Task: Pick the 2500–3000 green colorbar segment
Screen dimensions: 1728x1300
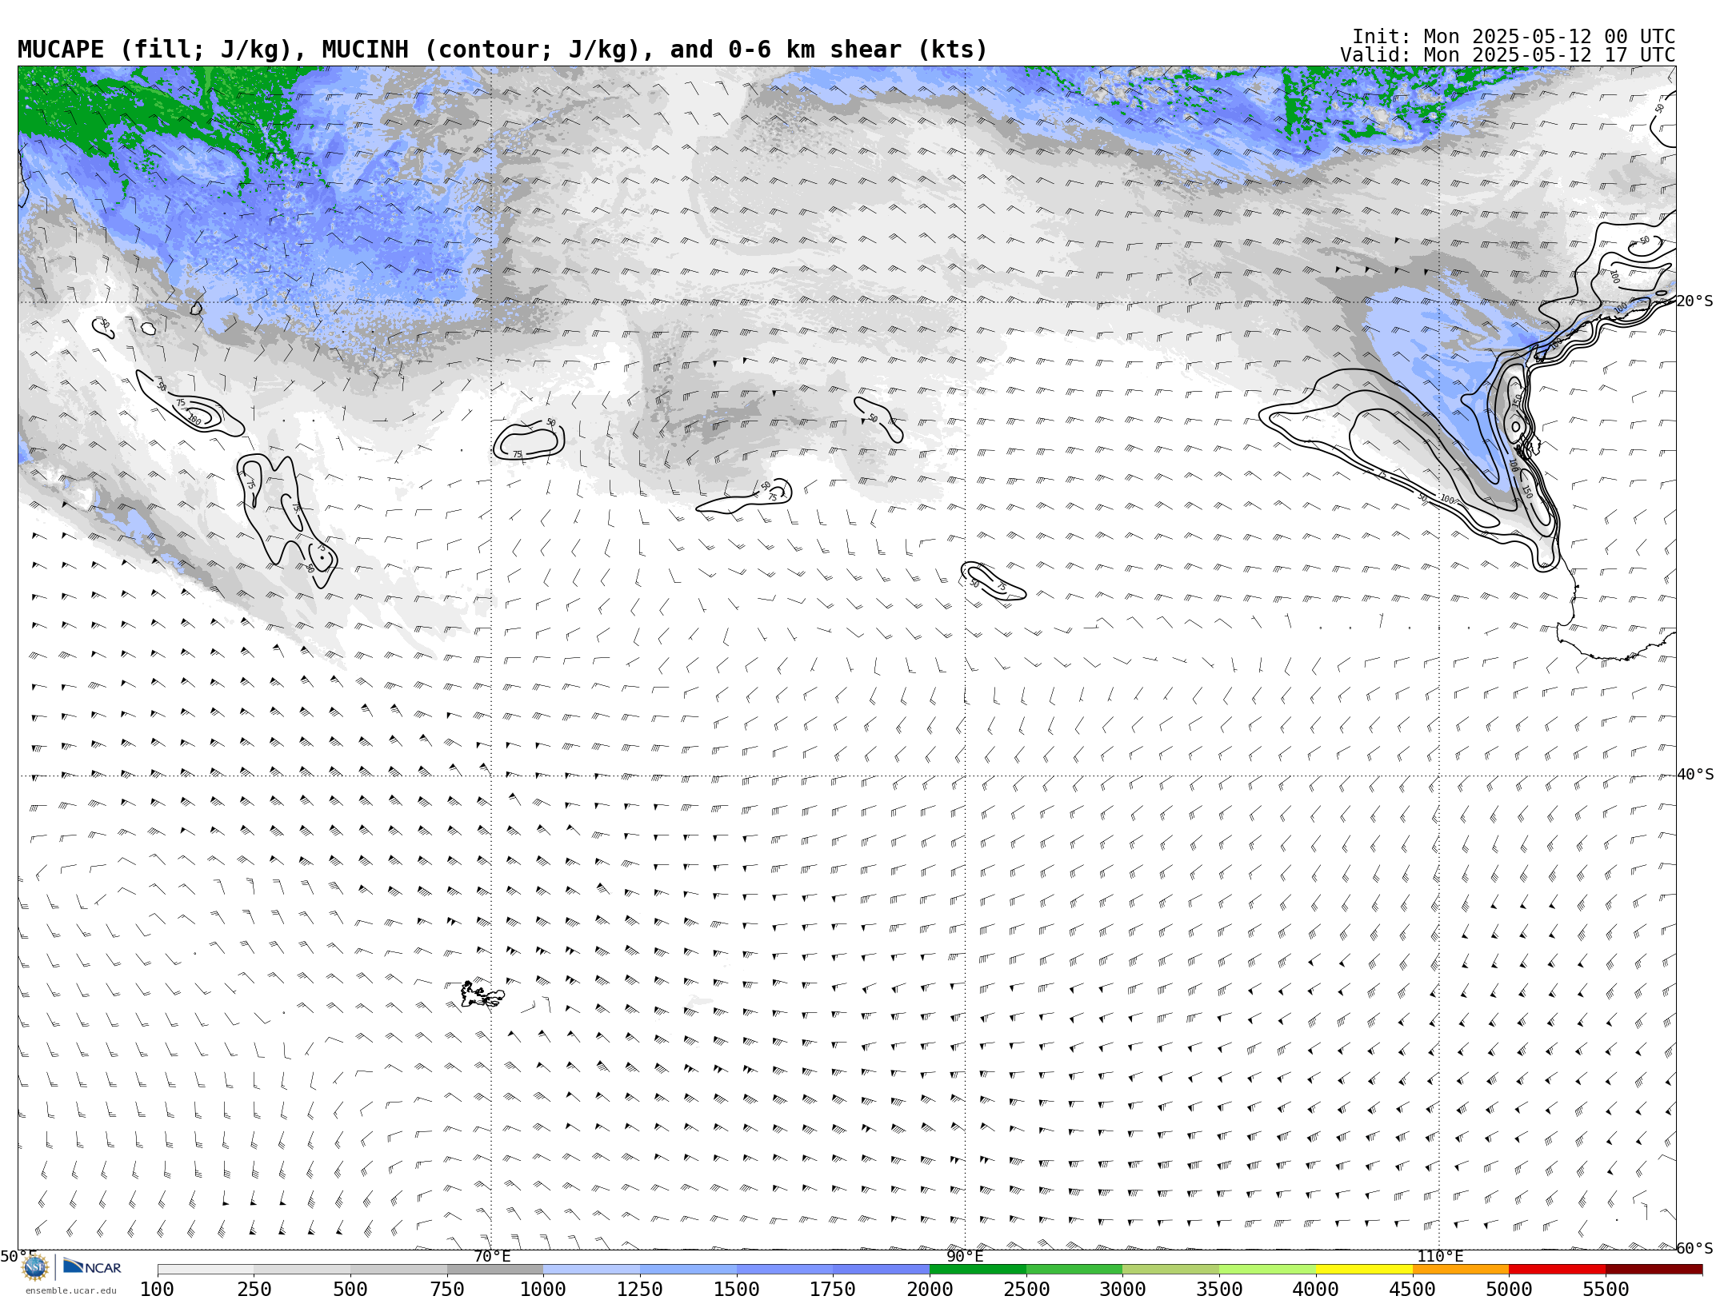Action: [1074, 1270]
